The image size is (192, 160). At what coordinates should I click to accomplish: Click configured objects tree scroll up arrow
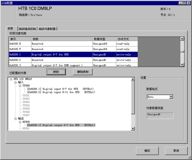133,79
